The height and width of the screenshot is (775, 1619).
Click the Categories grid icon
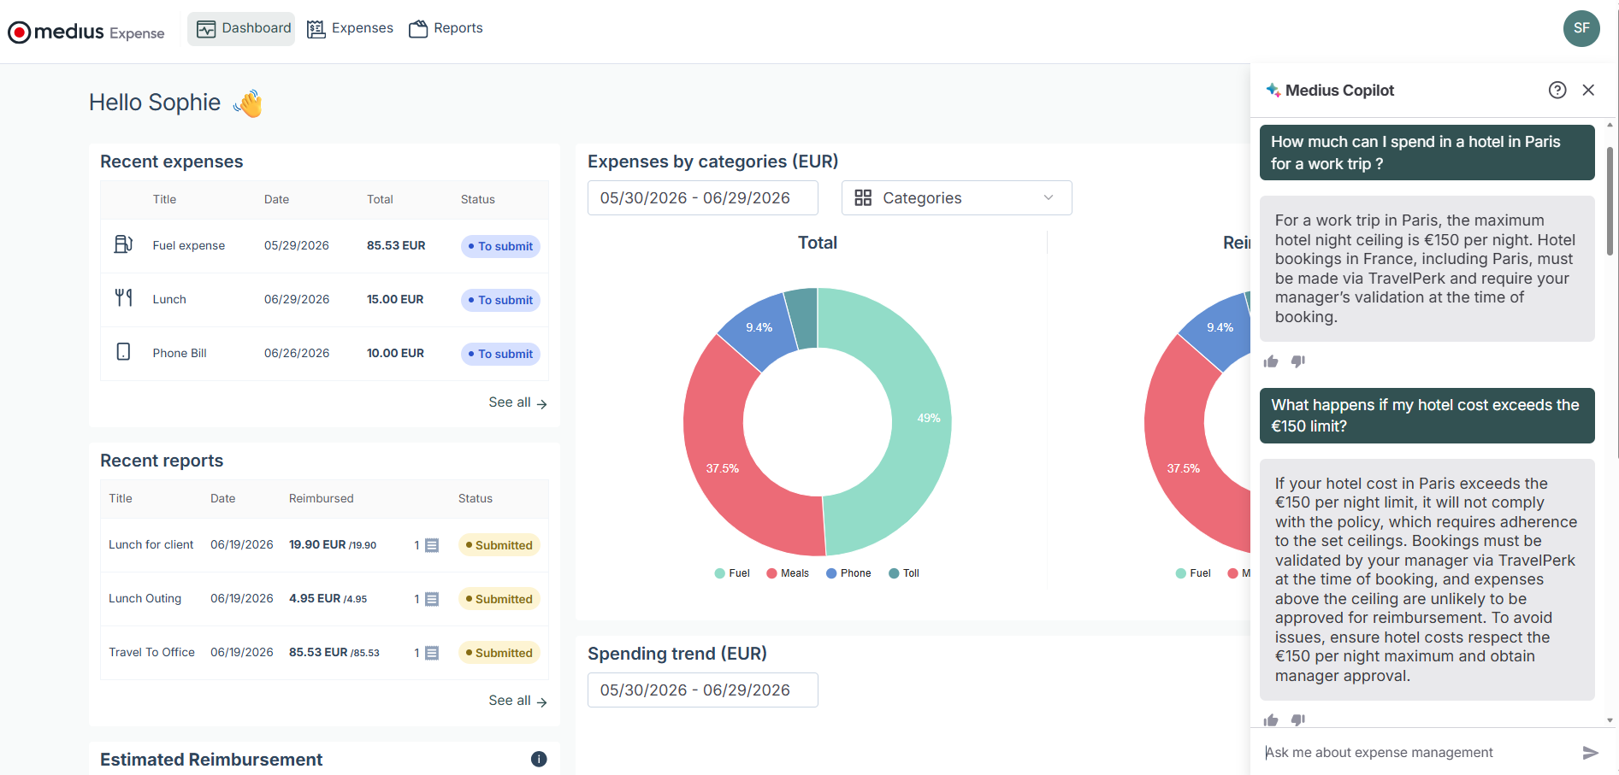[x=863, y=198]
